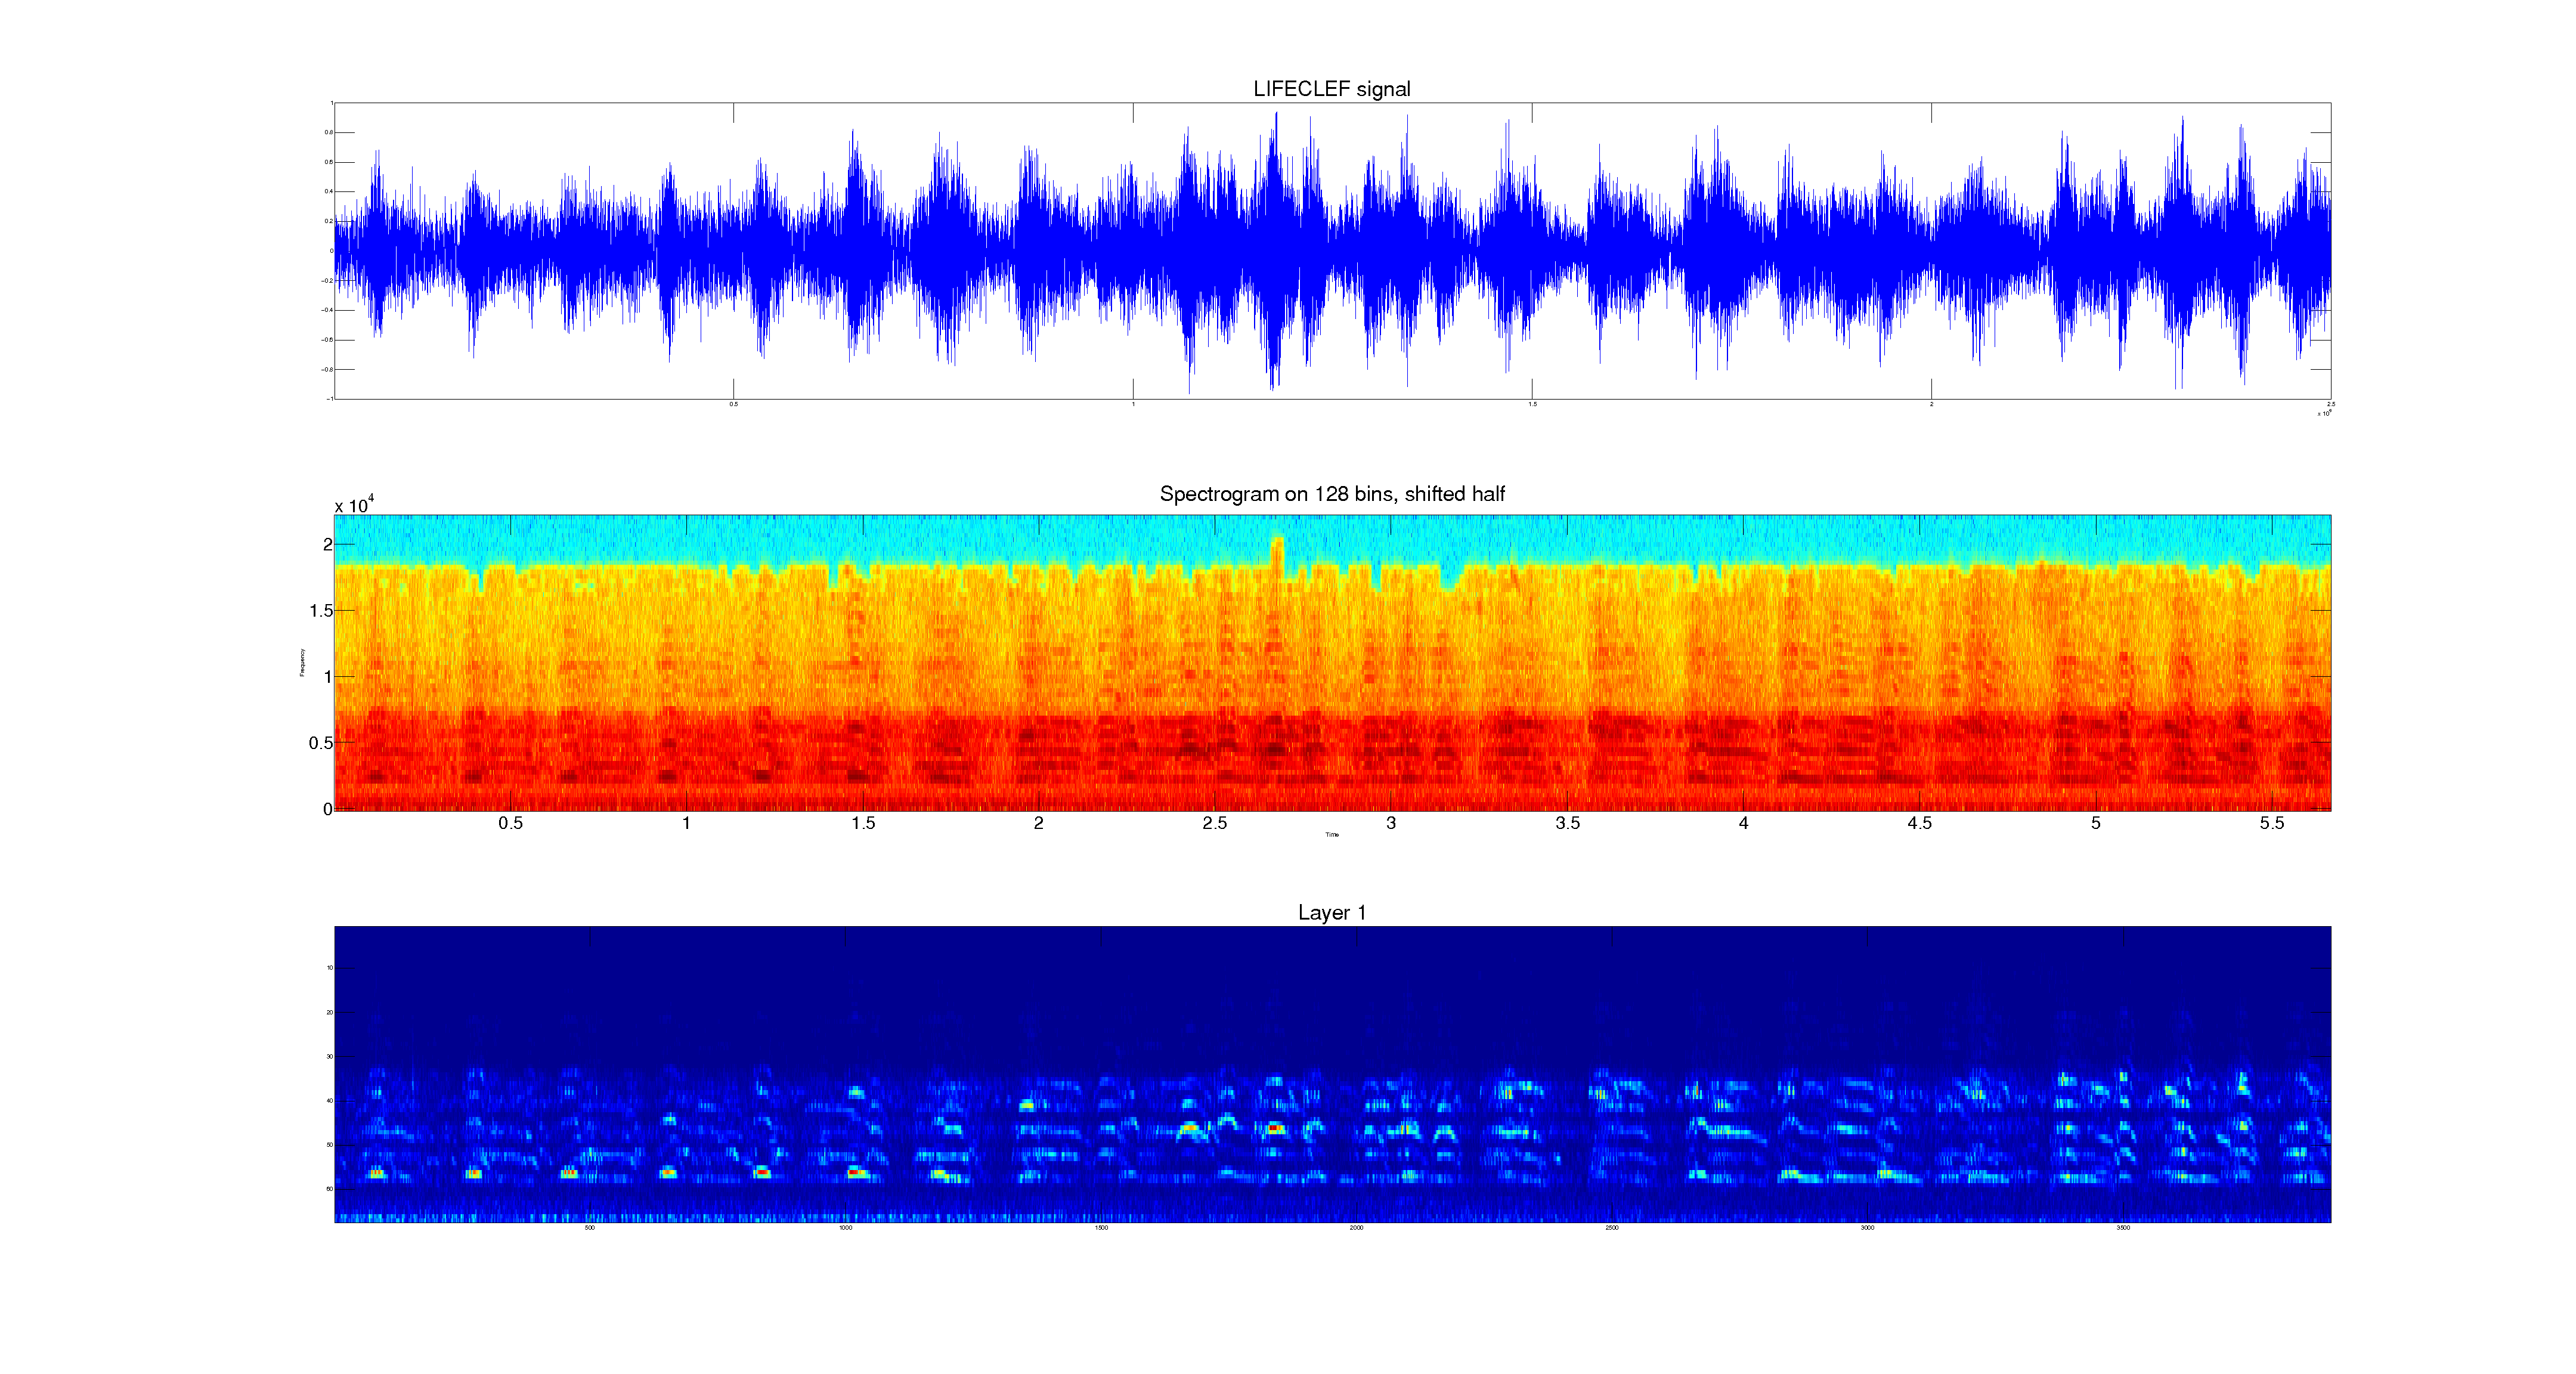Screen dimensions: 2576x1374
Task: Click the x 10^4 exponent label above spectrogram
Action: [354, 505]
